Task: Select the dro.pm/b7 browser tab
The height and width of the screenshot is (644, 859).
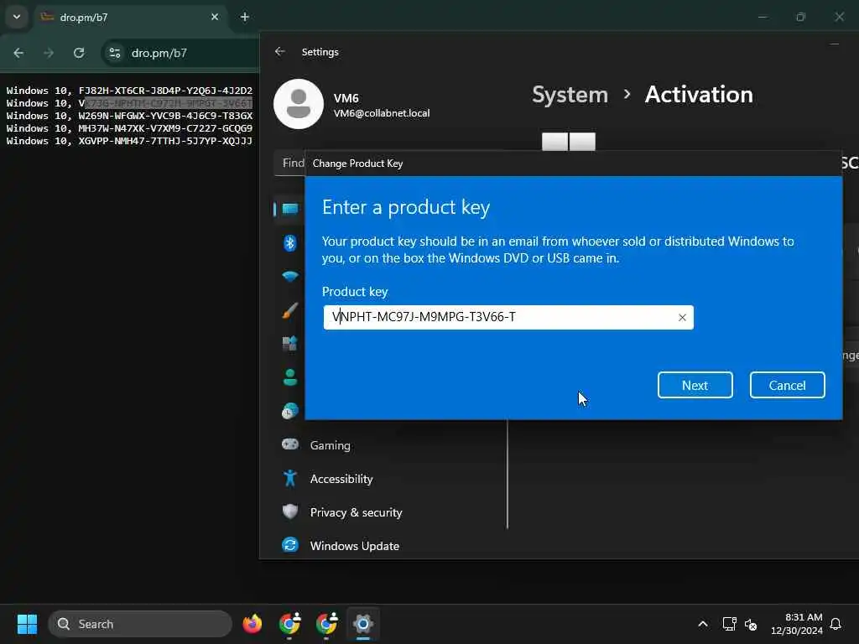Action: pos(130,17)
